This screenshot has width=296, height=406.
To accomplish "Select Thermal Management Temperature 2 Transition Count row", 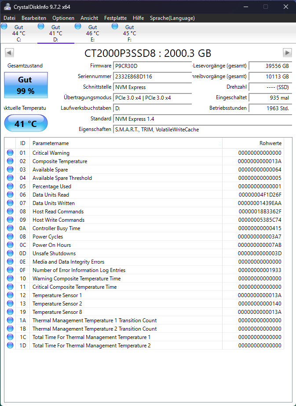I will tap(144, 328).
